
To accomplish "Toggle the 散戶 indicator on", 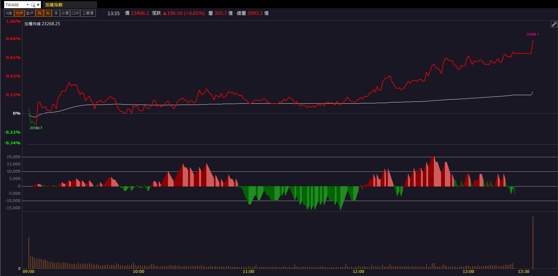I will pos(30,13).
